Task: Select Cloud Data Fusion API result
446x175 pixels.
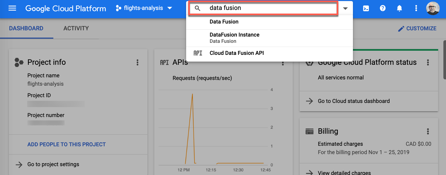Action: [x=237, y=53]
